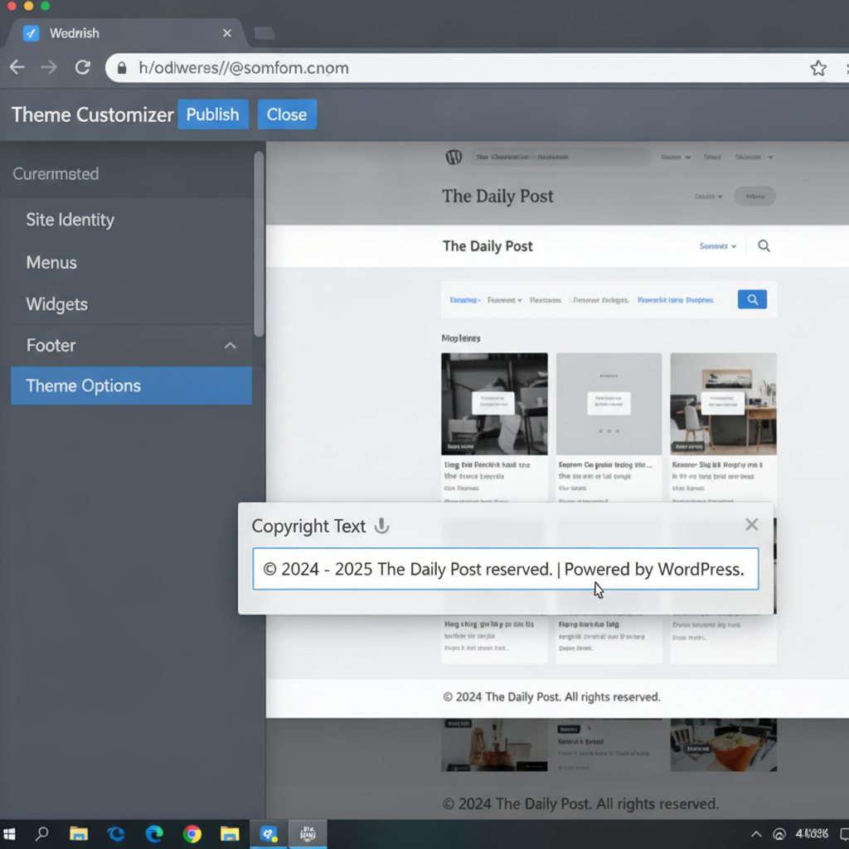Image resolution: width=849 pixels, height=849 pixels.
Task: Click the address bar padlock icon
Action: tap(122, 68)
